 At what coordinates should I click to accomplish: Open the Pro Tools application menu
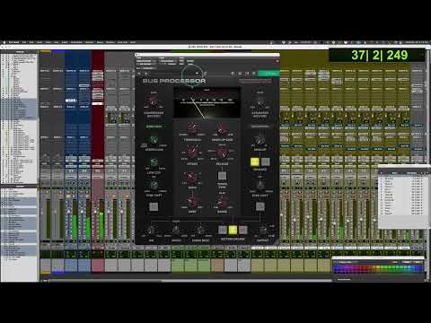pyautogui.click(x=13, y=42)
